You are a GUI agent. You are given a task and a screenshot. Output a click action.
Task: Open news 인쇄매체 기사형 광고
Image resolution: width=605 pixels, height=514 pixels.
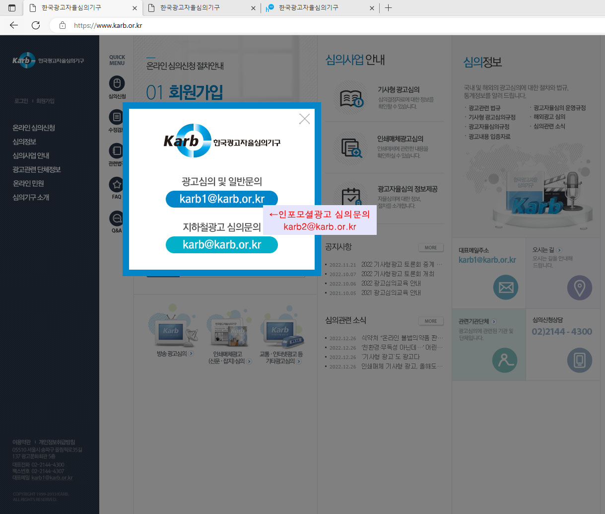[402, 367]
